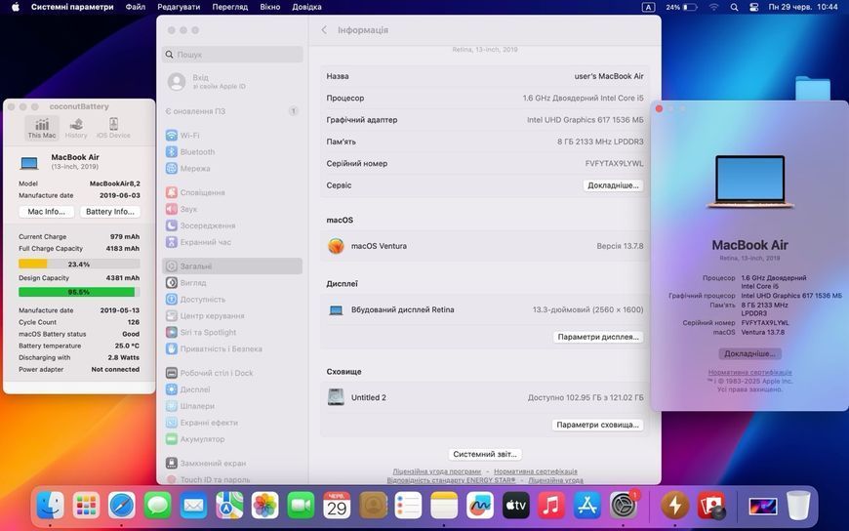This screenshot has width=849, height=531.
Task: Open Calendar showing 29 in the Dock
Action: 337,505
